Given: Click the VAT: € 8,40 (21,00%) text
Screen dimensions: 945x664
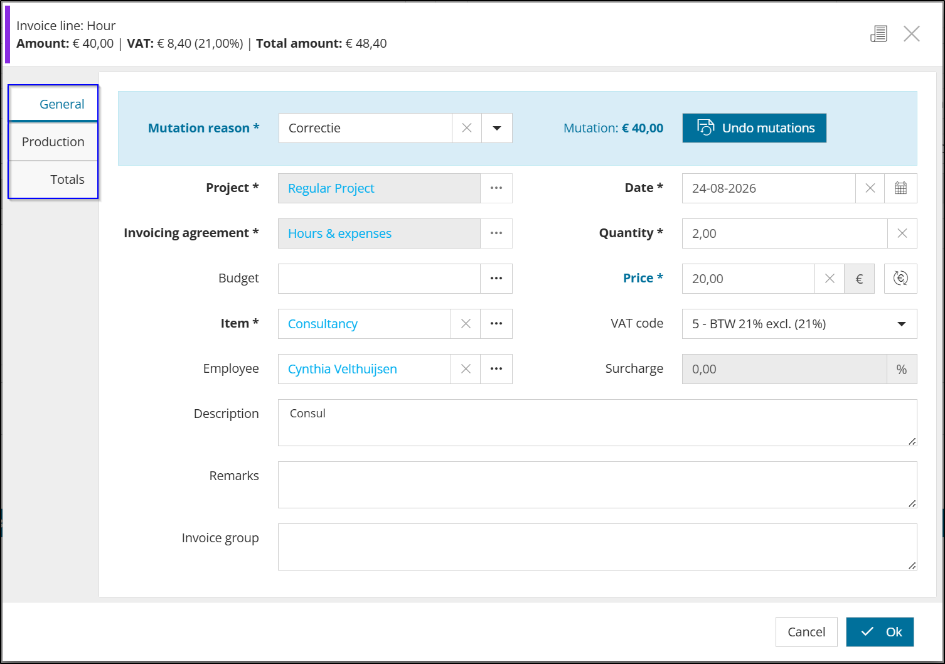Looking at the screenshot, I should click(x=185, y=43).
